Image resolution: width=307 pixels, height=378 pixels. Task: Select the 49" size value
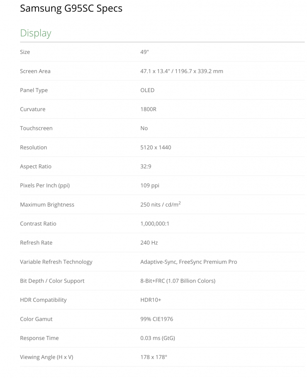point(144,52)
